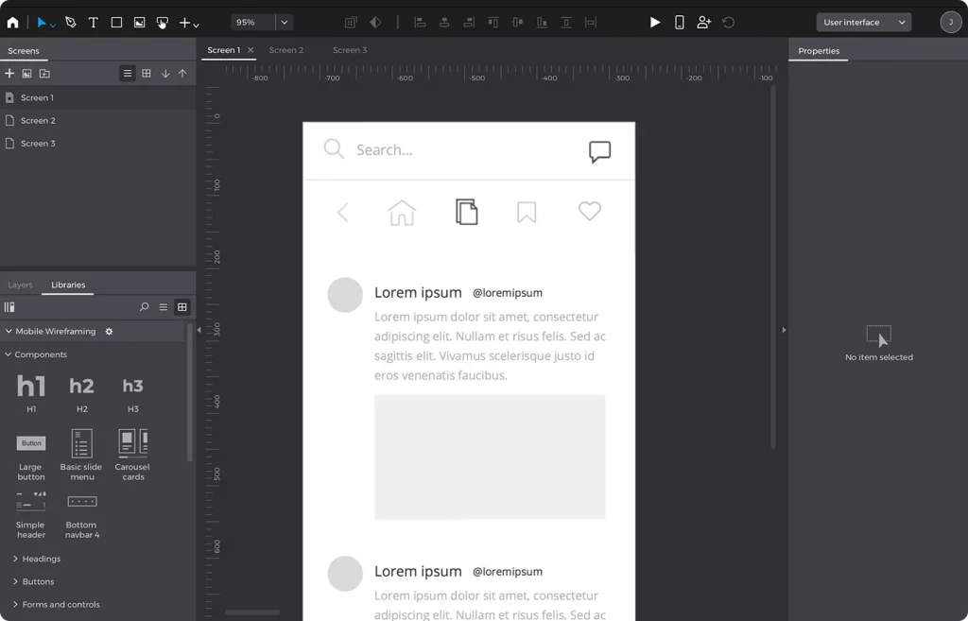Screen dimensions: 968x621
Task: Move screen up with up arrow
Action: point(182,74)
